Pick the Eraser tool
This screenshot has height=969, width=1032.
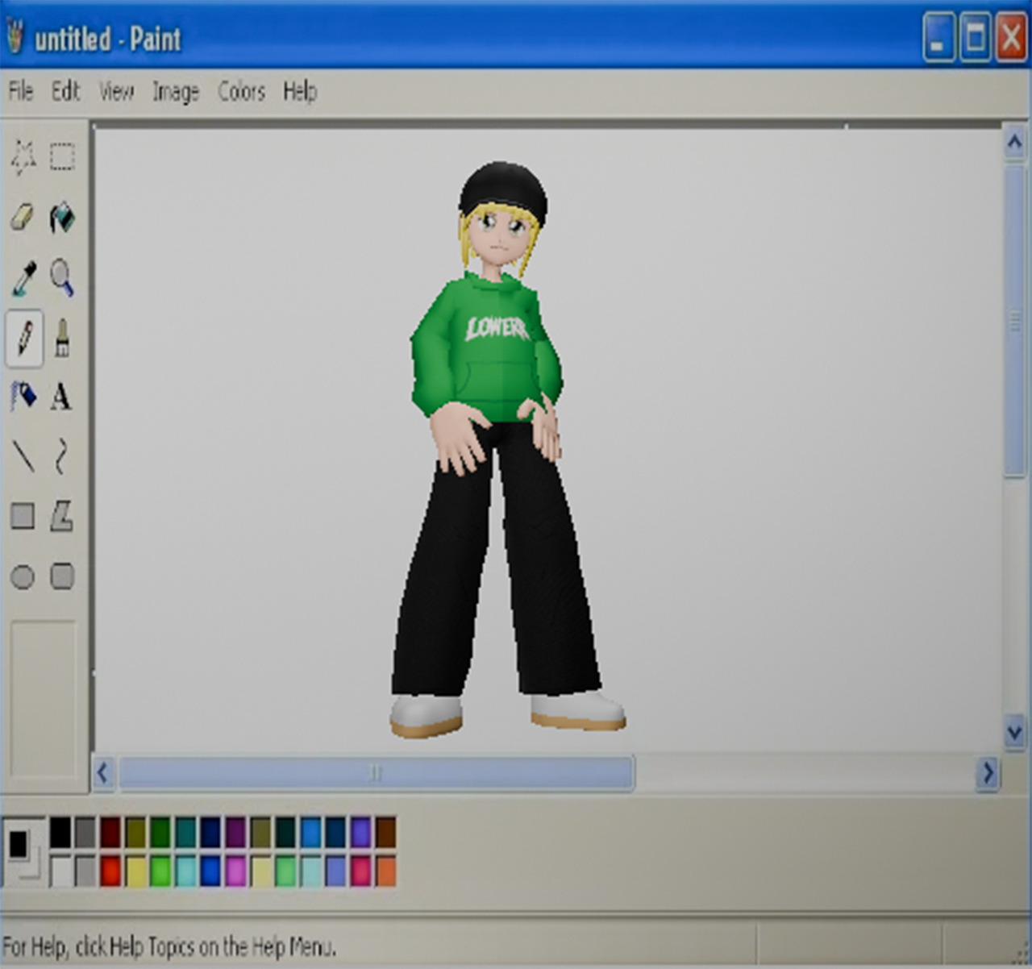pos(23,217)
